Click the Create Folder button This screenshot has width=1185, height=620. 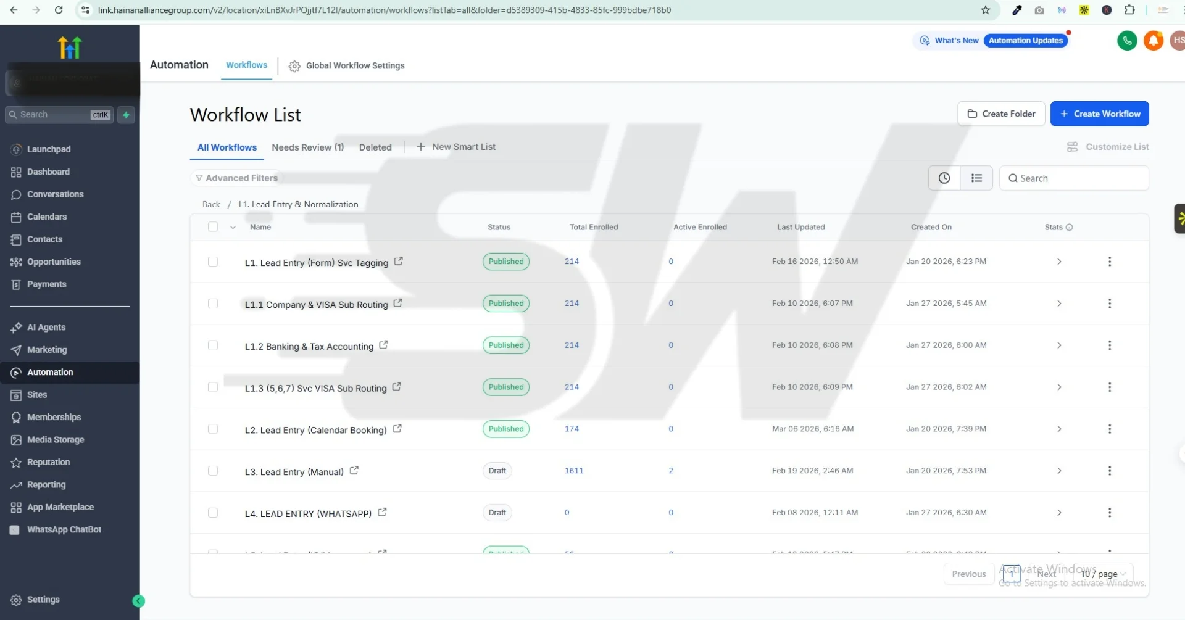point(1000,114)
